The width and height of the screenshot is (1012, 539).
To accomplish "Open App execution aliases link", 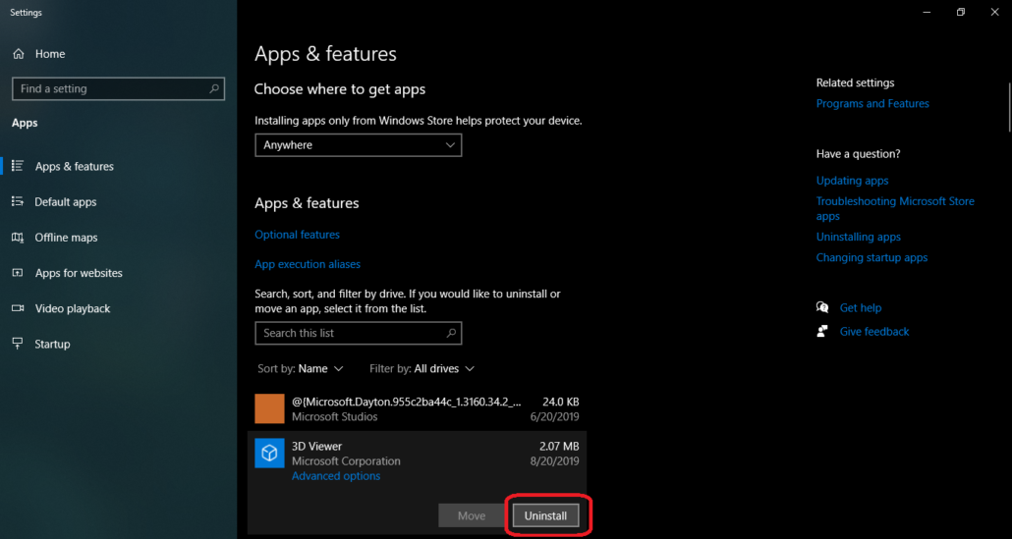I will [308, 264].
